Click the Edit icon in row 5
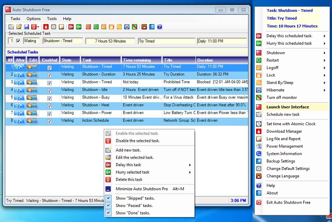The width and height of the screenshot is (332, 222). pyautogui.click(x=32, y=98)
